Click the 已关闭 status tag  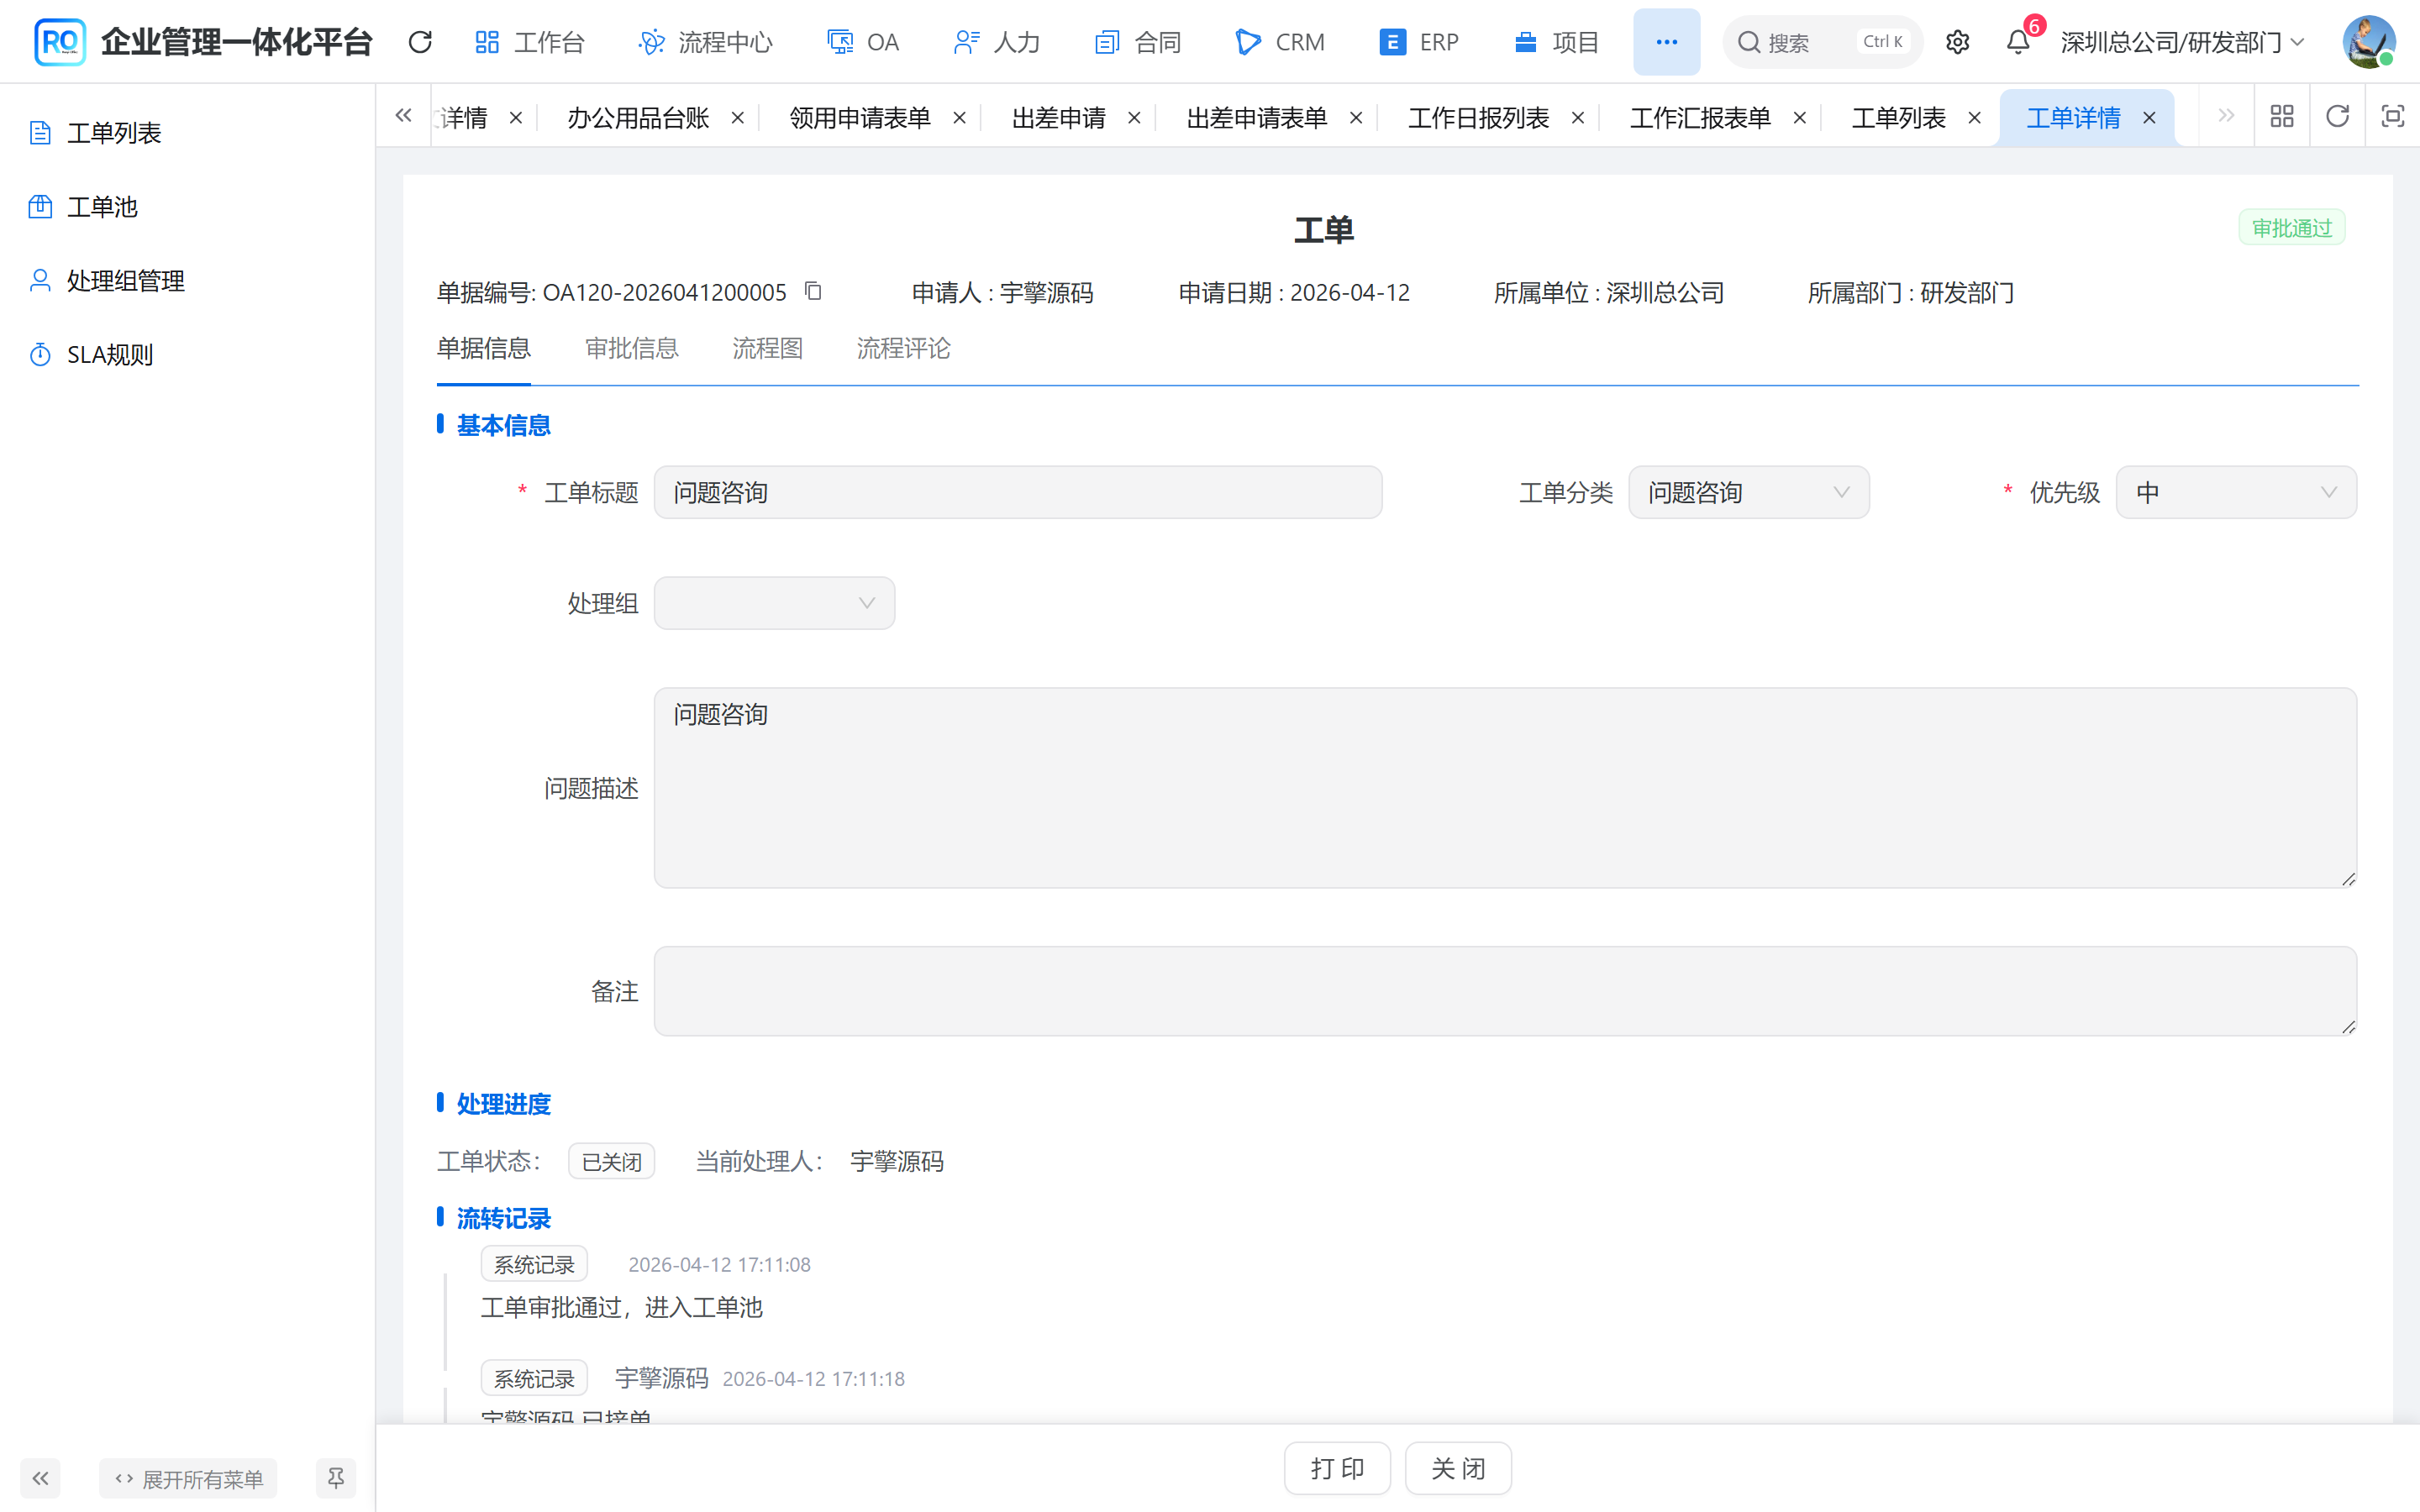pyautogui.click(x=612, y=1161)
